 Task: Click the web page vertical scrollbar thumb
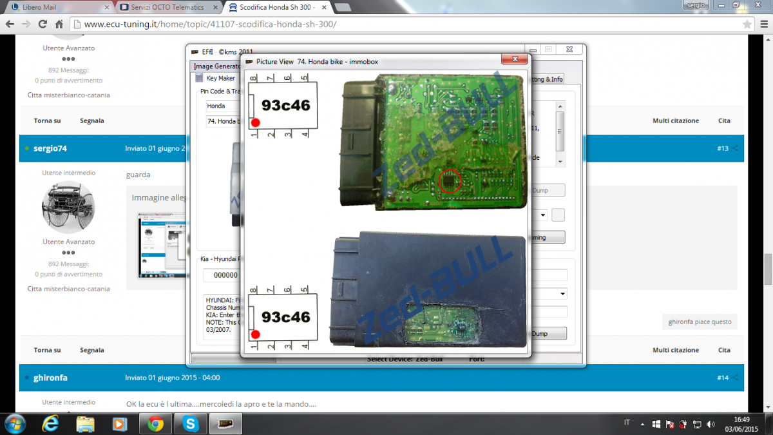click(x=768, y=269)
